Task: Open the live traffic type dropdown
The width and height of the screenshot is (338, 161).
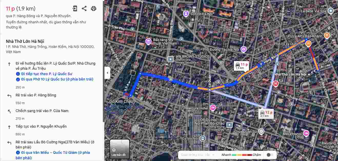Action: tap(198, 155)
